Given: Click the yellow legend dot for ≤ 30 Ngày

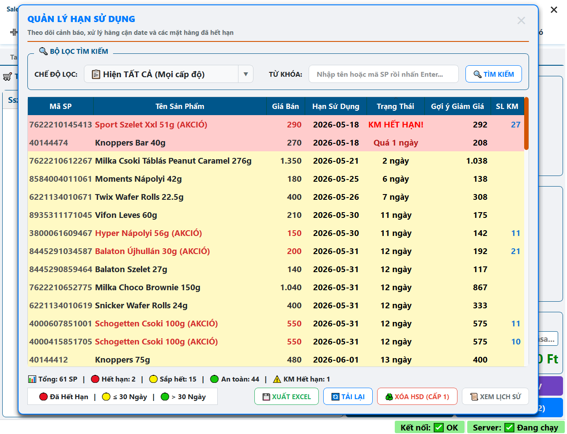Looking at the screenshot, I should [106, 397].
